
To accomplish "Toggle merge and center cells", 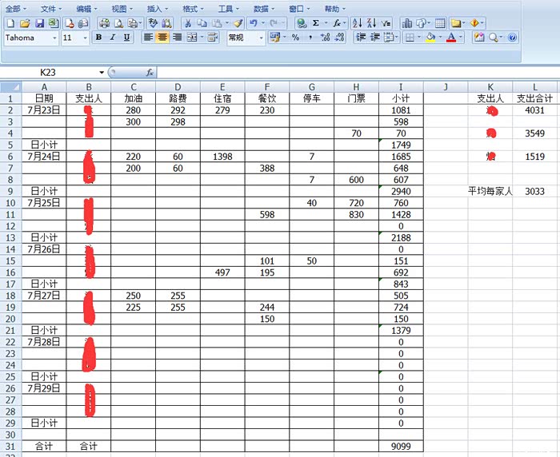I will [x=192, y=38].
